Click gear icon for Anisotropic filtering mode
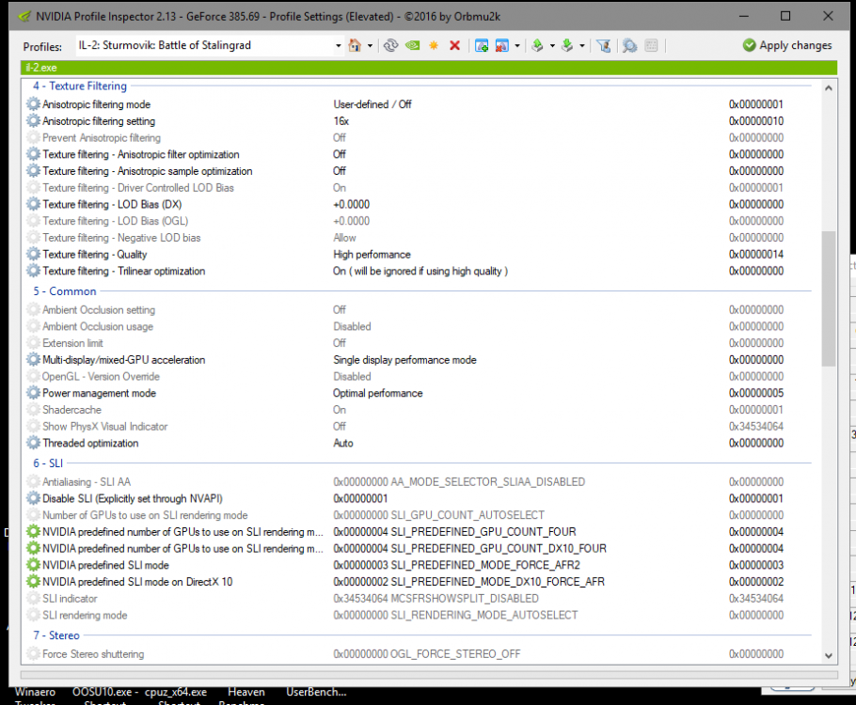 pos(33,104)
